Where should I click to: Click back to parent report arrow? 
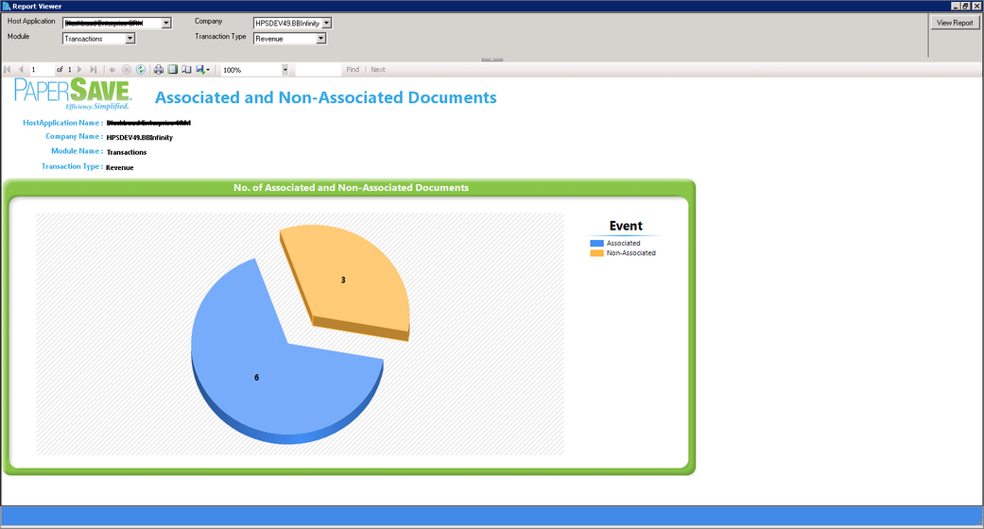[x=112, y=70]
